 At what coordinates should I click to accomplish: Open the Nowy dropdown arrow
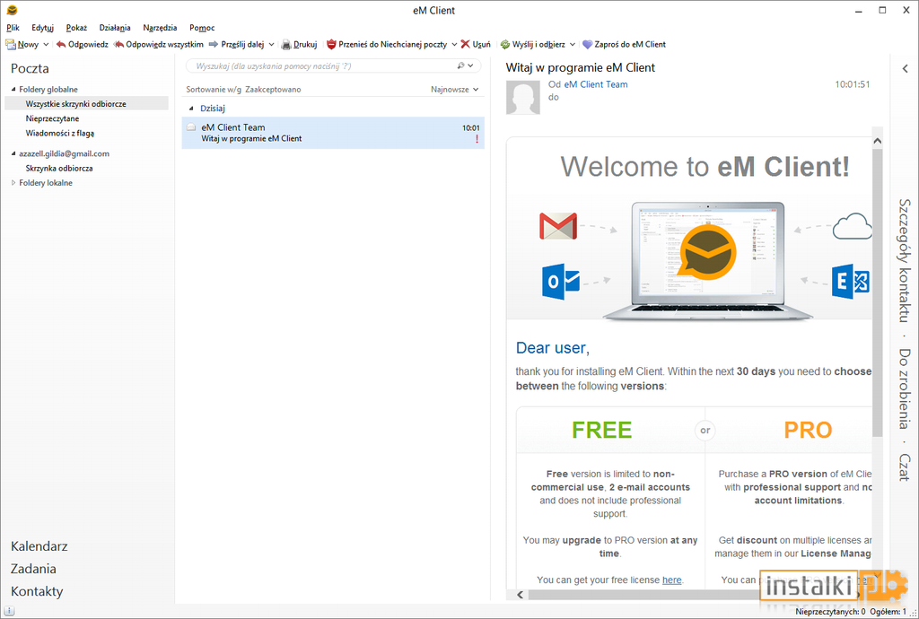(46, 45)
